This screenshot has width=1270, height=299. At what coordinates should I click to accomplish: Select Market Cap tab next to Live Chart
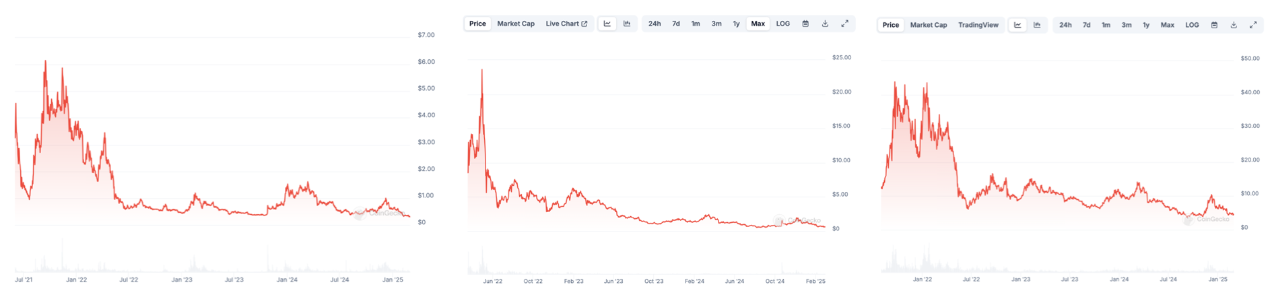coord(516,24)
